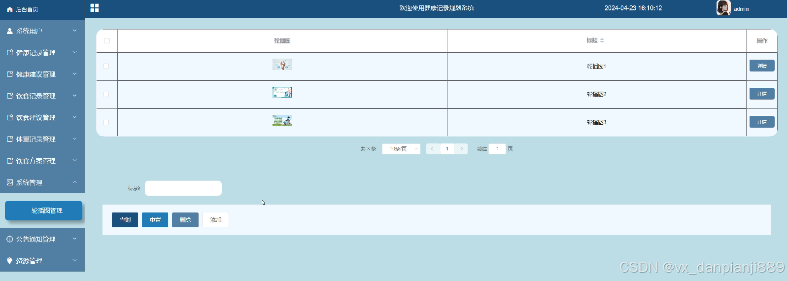Expand the 健康记录管理 menu chevron
This screenshot has height=281, width=787.
coord(75,52)
